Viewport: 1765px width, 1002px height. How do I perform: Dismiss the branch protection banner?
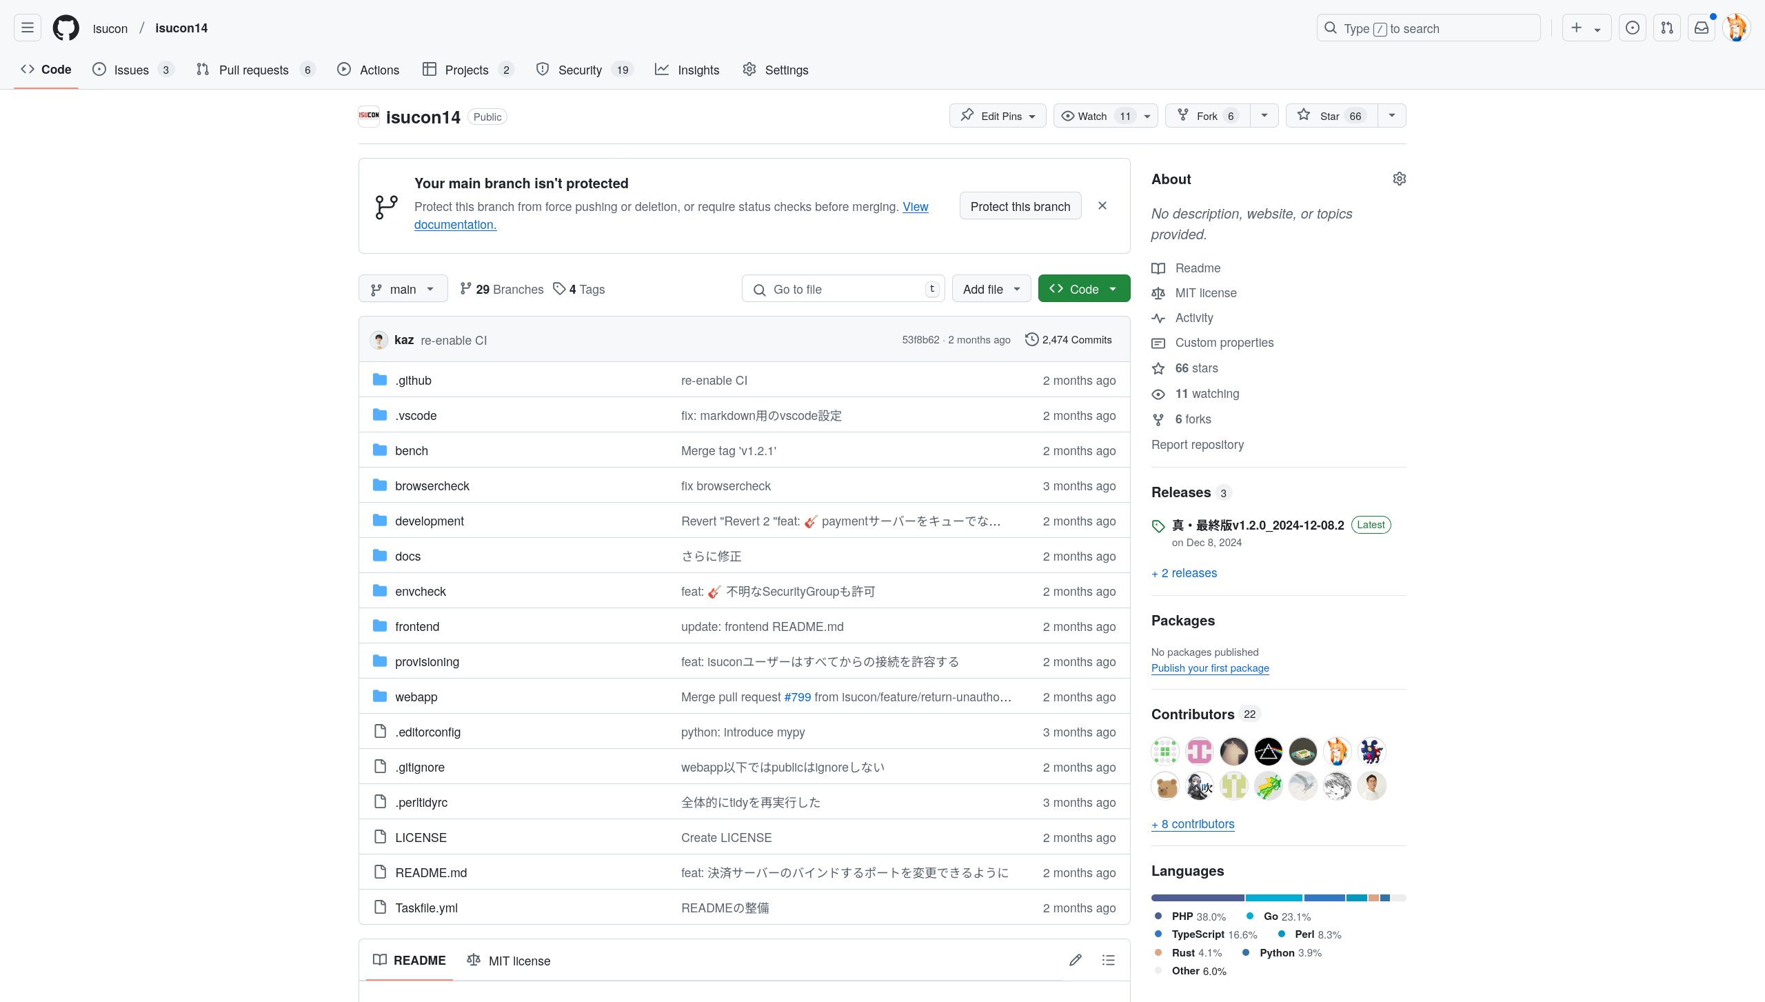tap(1102, 206)
